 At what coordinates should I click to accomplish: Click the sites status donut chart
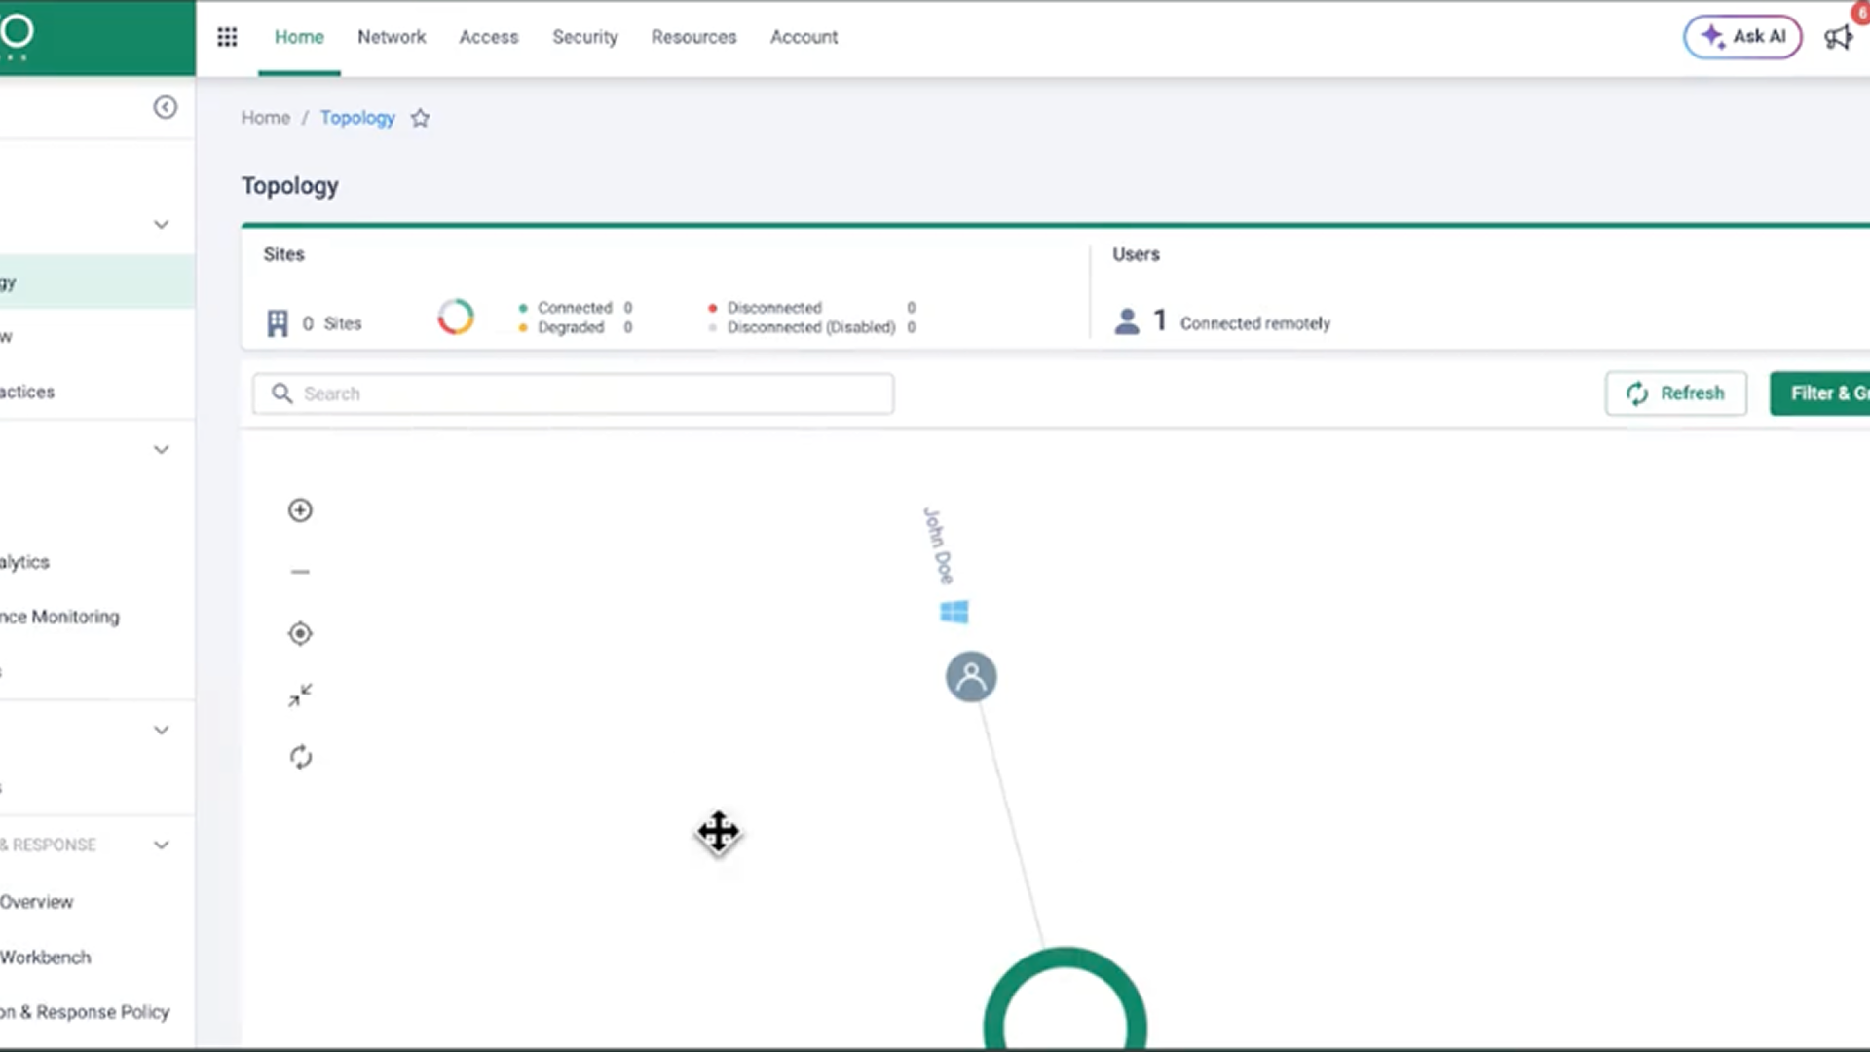[x=456, y=318]
